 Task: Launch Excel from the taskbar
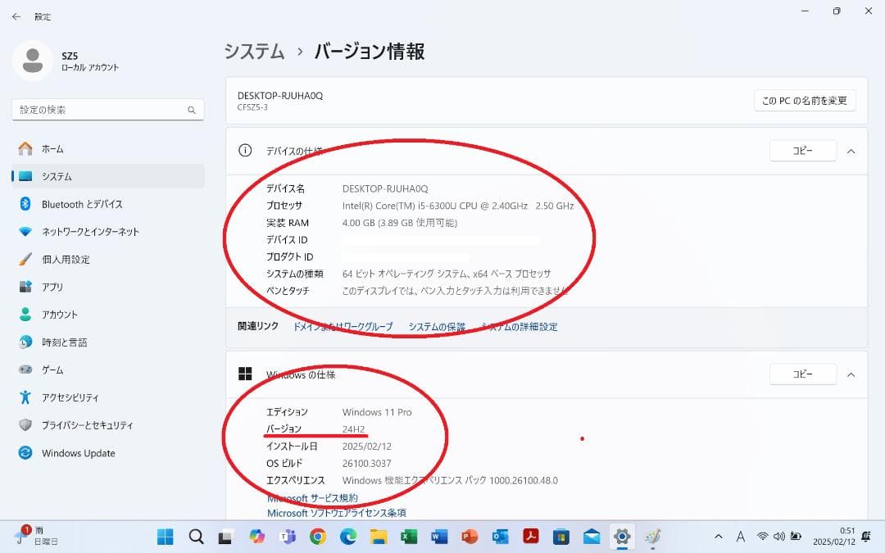coord(407,537)
